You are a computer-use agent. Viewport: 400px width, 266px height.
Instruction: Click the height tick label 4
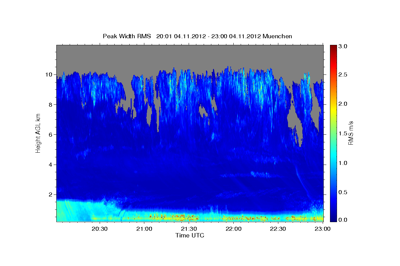pyautogui.click(x=51, y=165)
